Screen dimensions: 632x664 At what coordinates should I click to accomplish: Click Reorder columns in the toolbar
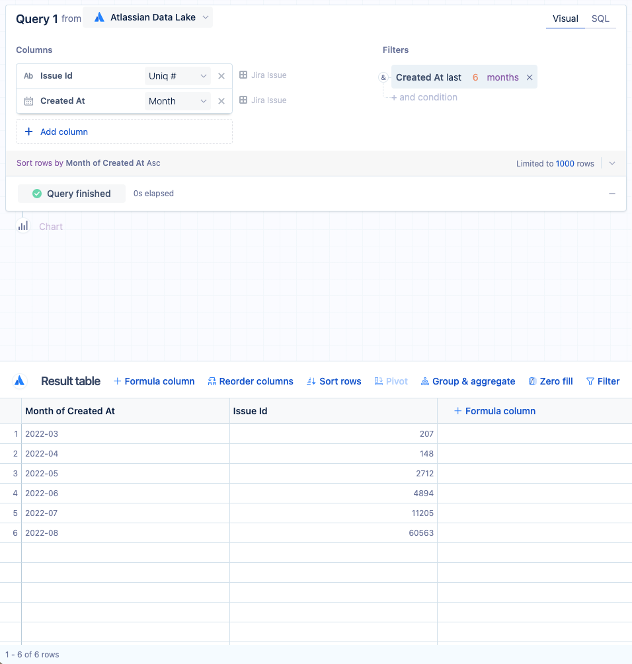[251, 381]
